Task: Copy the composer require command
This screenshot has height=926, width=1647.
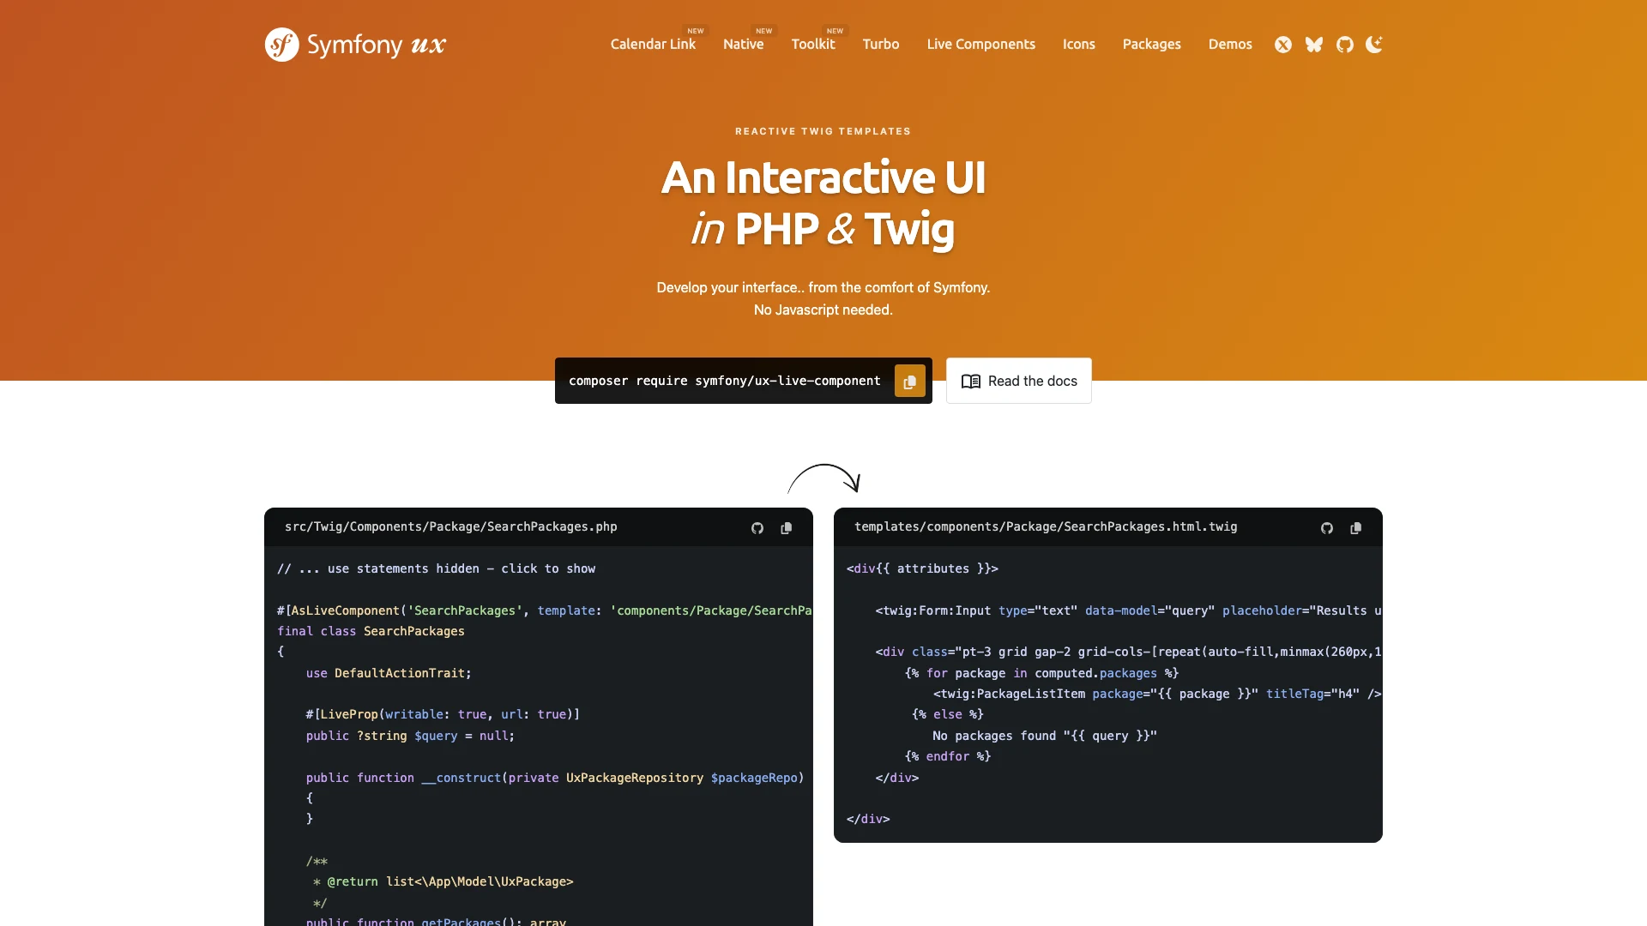Action: [910, 382]
